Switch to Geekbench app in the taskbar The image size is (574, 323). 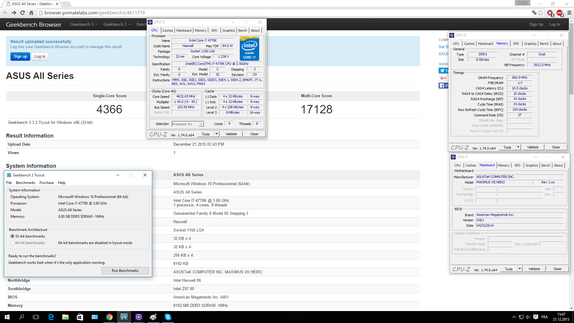(124, 317)
